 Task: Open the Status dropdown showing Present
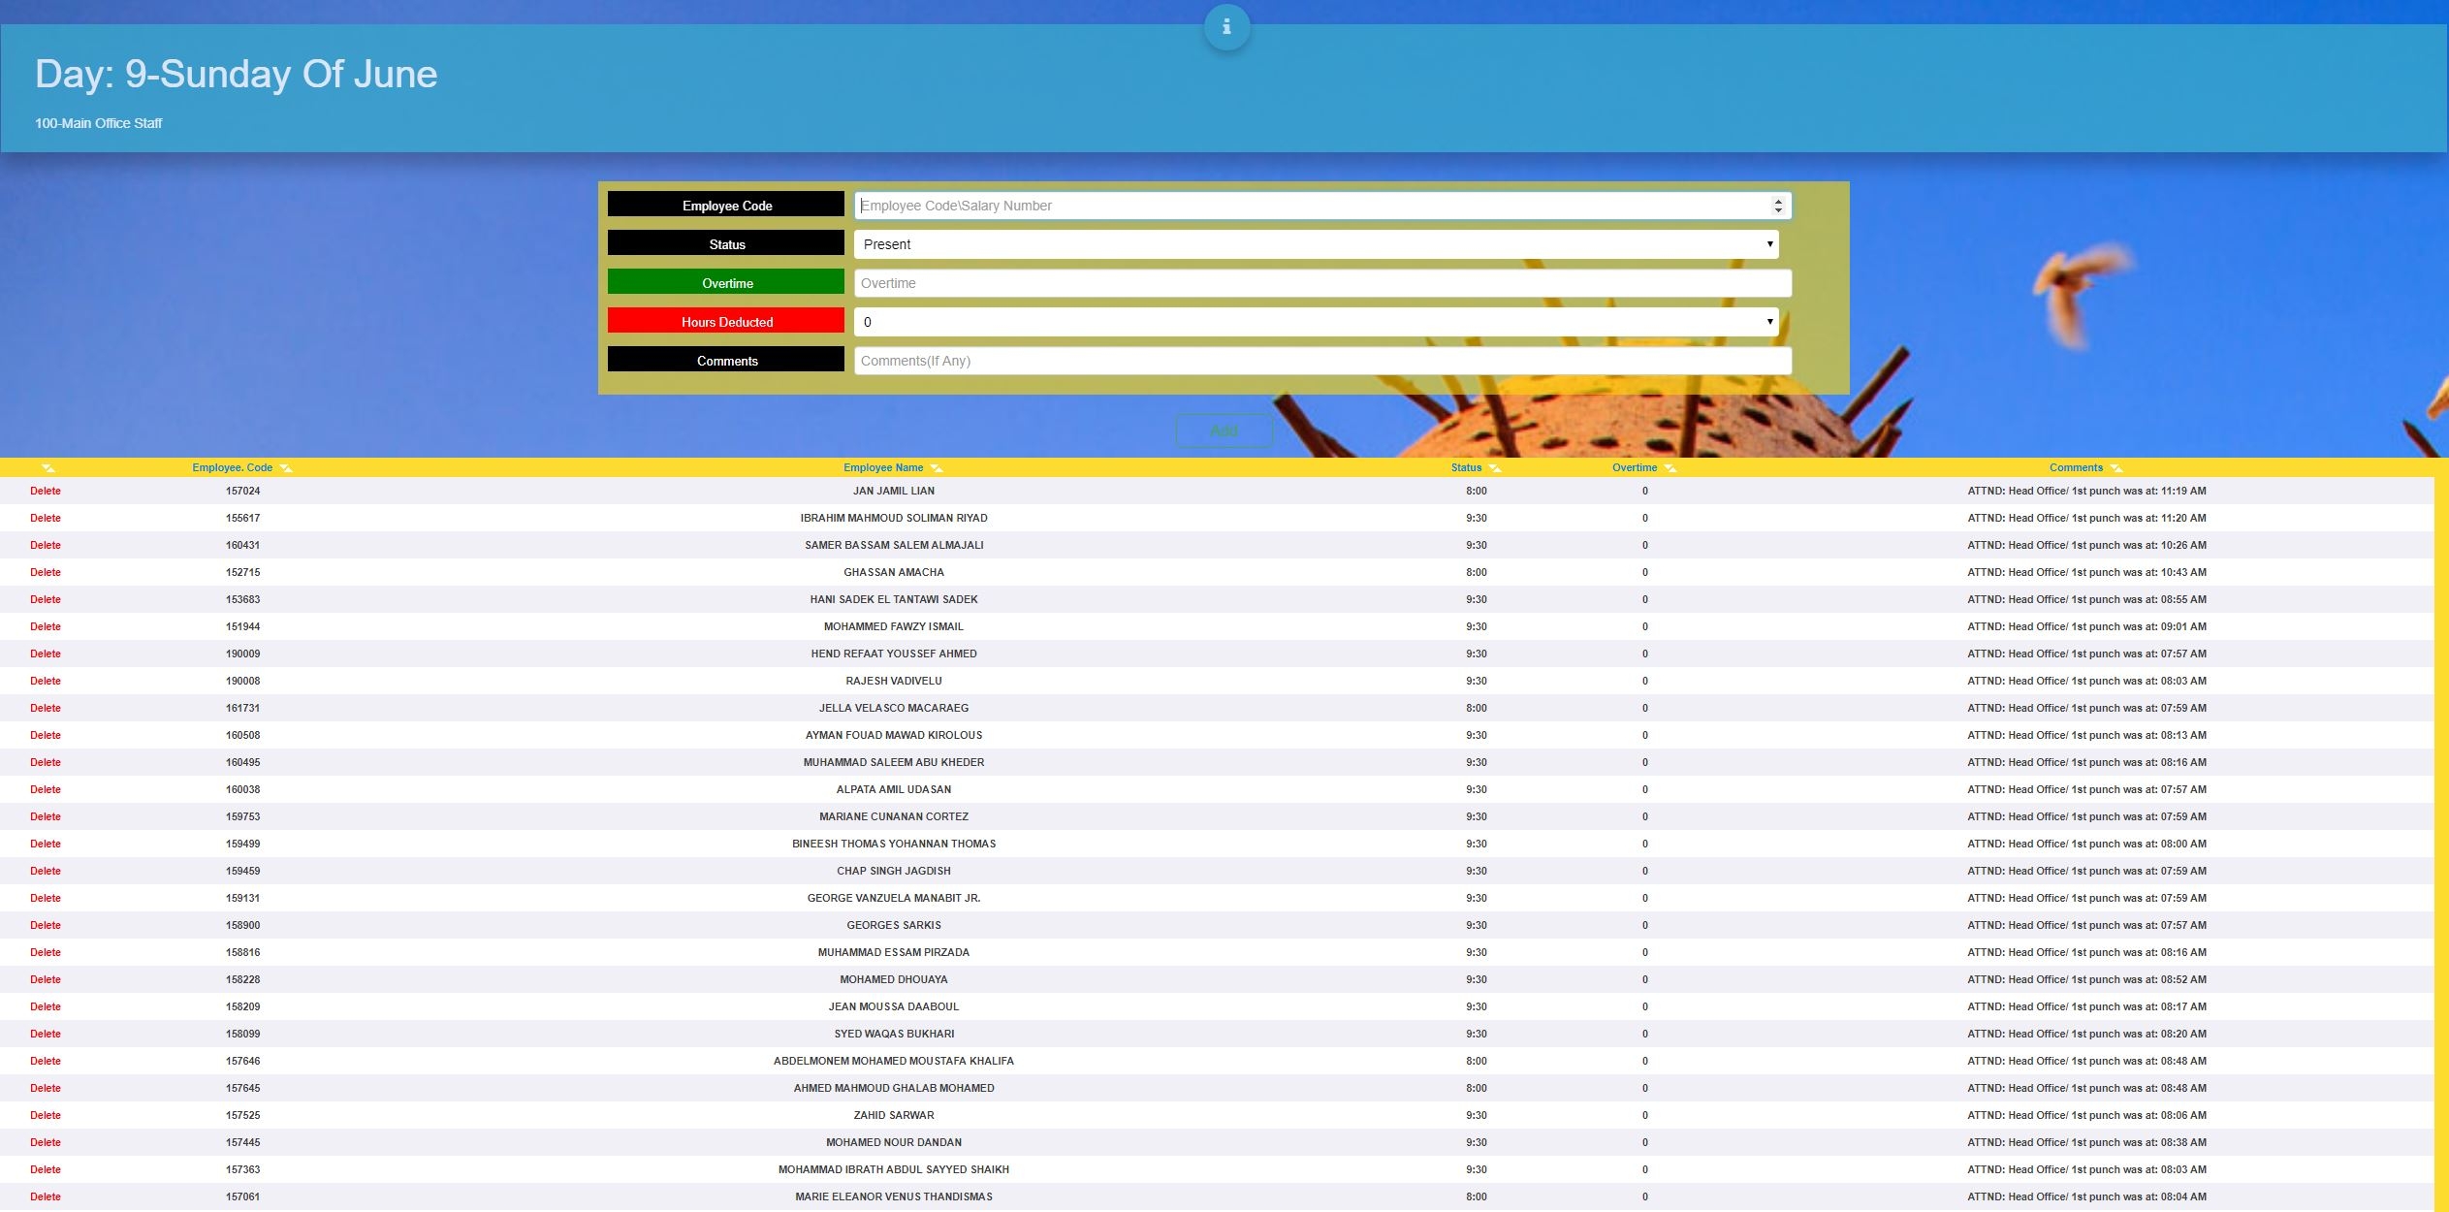click(1316, 244)
